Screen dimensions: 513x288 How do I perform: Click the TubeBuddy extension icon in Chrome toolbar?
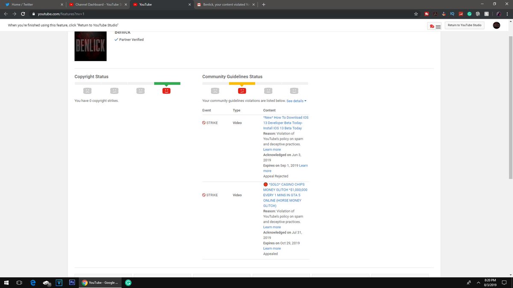point(427,14)
